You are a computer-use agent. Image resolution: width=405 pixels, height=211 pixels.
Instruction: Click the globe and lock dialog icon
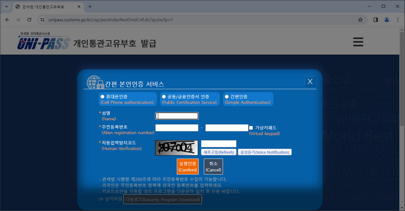[x=95, y=82]
